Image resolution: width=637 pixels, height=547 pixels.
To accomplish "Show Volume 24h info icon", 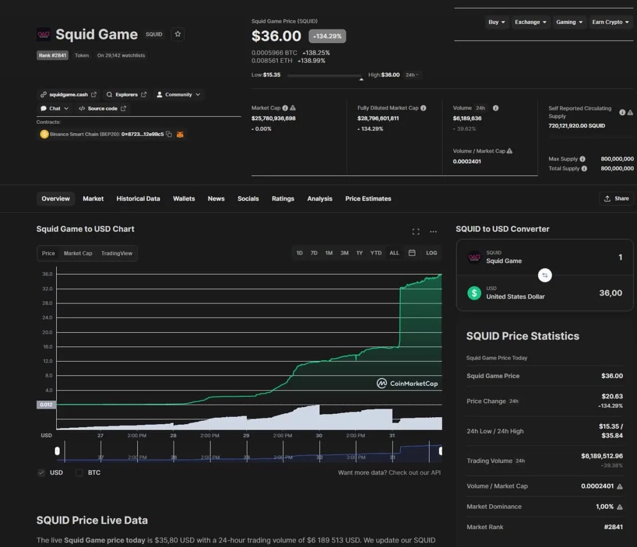I will (496, 108).
